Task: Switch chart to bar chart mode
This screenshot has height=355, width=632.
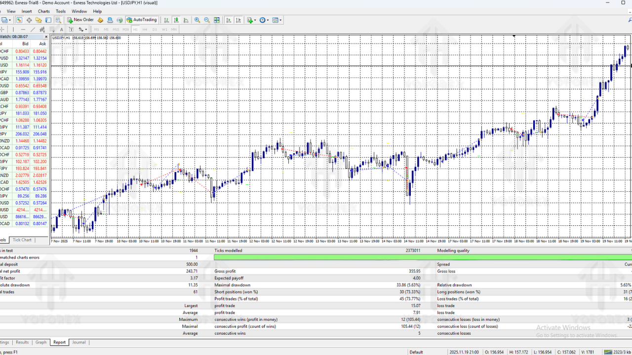Action: point(166,20)
